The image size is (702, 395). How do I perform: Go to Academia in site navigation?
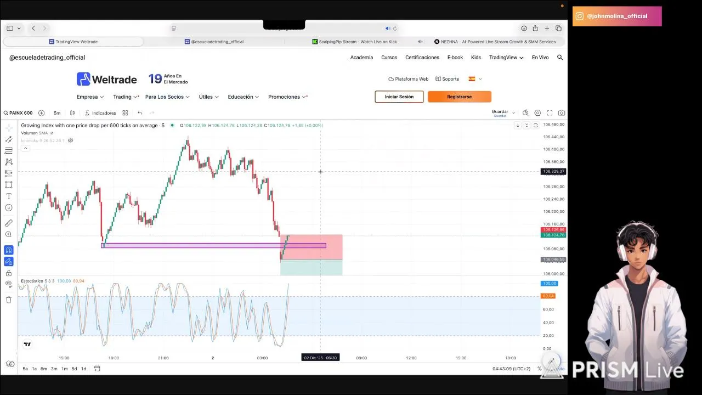[361, 58]
